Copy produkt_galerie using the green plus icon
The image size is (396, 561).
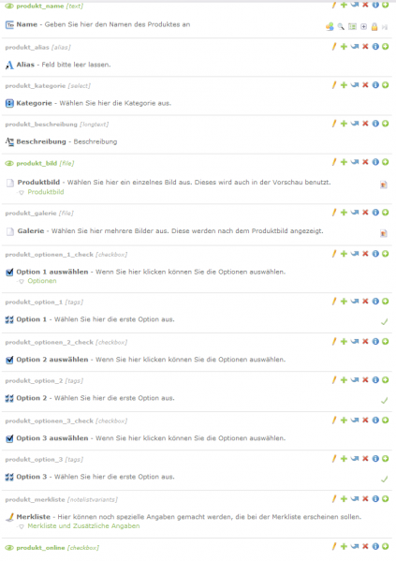(x=344, y=213)
